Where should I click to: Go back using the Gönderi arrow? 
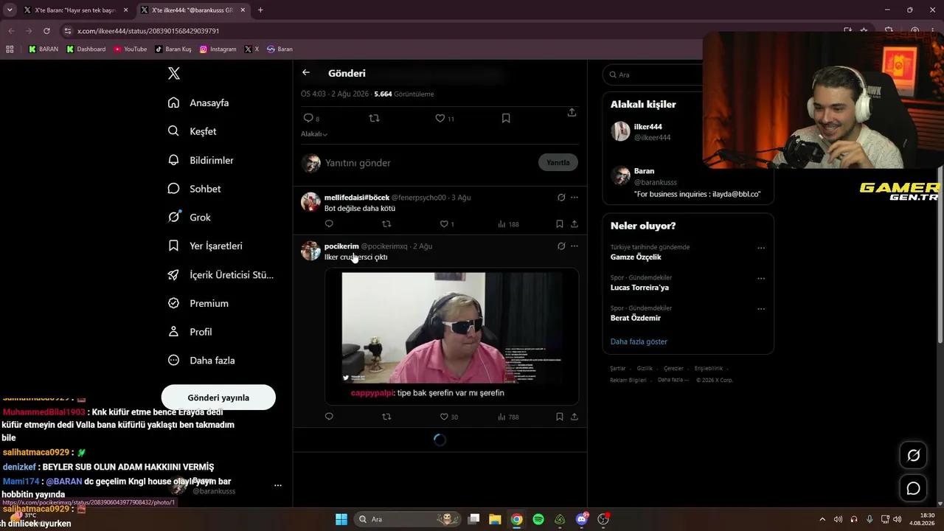pos(306,73)
